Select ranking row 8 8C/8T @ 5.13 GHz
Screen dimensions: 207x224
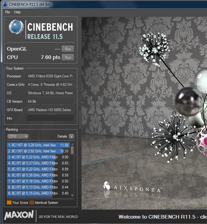tap(38, 187)
